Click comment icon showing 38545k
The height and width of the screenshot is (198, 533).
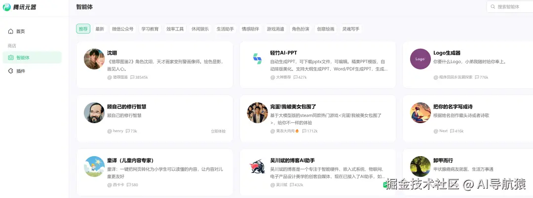[x=132, y=77]
